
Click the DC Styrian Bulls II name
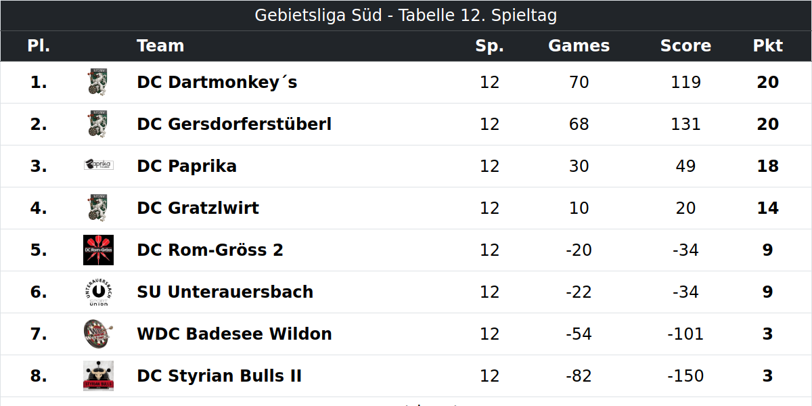pyautogui.click(x=219, y=376)
